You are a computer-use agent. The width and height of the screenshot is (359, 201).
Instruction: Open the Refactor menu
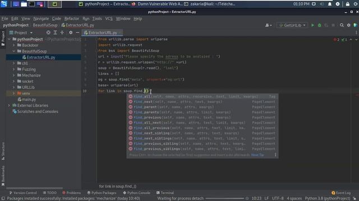click(x=71, y=18)
